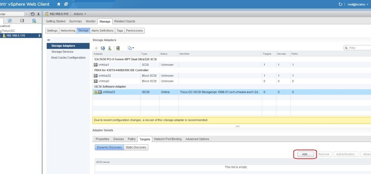Viewport: 371px width, 174px height.
Task: Click the warning icon beside vmhba33
Action: pos(95,92)
